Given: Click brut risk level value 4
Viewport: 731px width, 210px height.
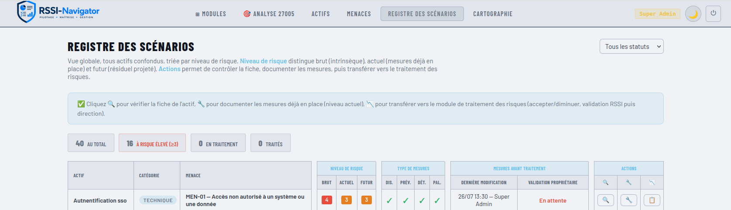Looking at the screenshot, I should [x=327, y=200].
